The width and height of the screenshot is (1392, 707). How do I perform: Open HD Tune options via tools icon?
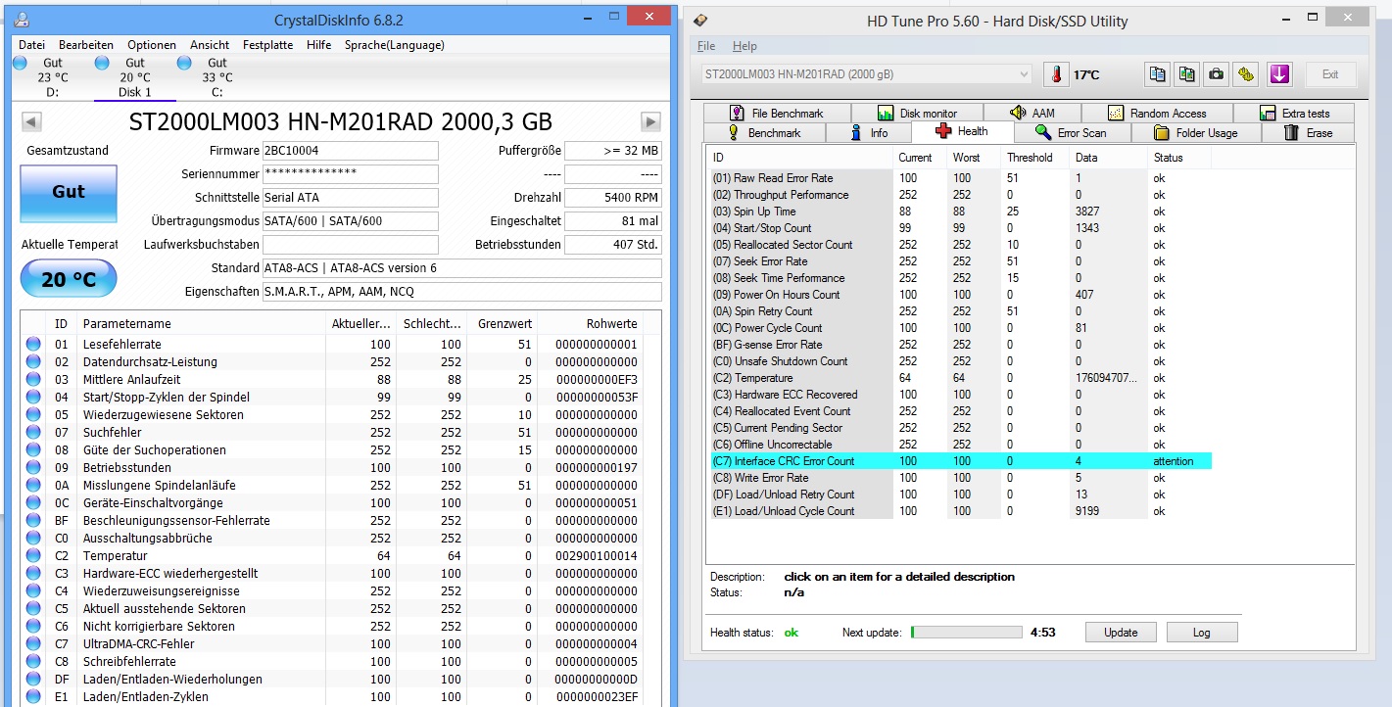(1245, 74)
